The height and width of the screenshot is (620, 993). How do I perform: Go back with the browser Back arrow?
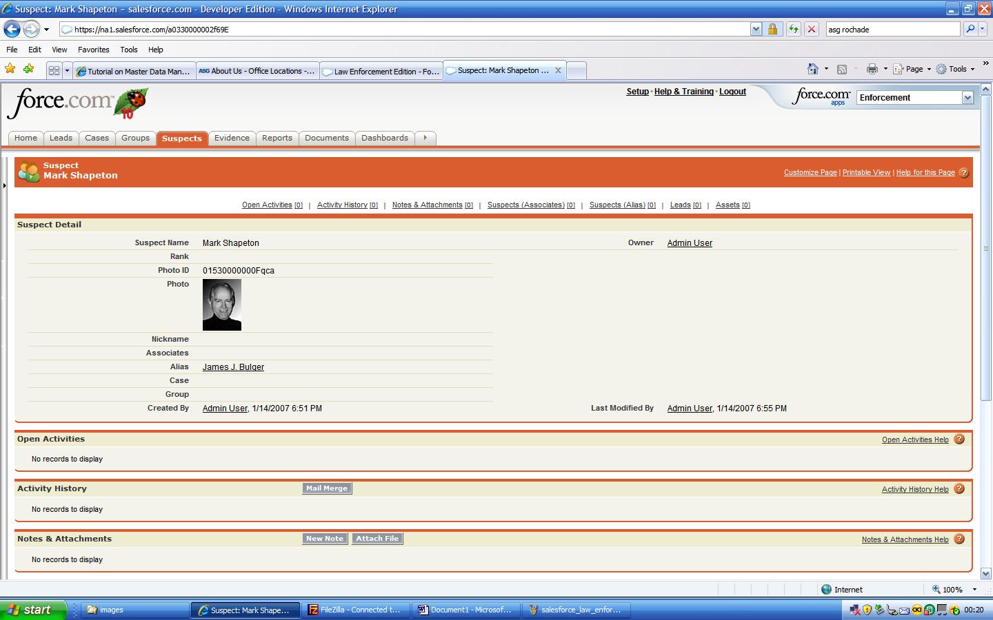(12, 29)
